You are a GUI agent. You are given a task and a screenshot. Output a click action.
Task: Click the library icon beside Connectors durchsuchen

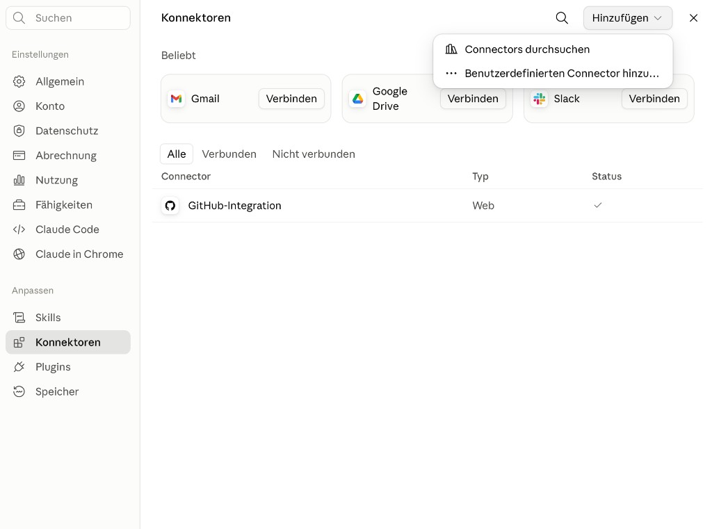click(x=451, y=49)
